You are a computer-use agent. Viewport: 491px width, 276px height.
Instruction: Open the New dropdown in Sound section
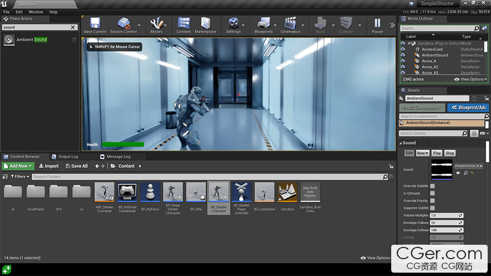coord(422,153)
